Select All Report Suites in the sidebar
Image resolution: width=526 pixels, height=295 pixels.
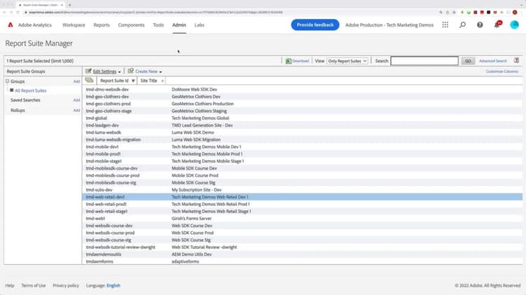pos(30,90)
